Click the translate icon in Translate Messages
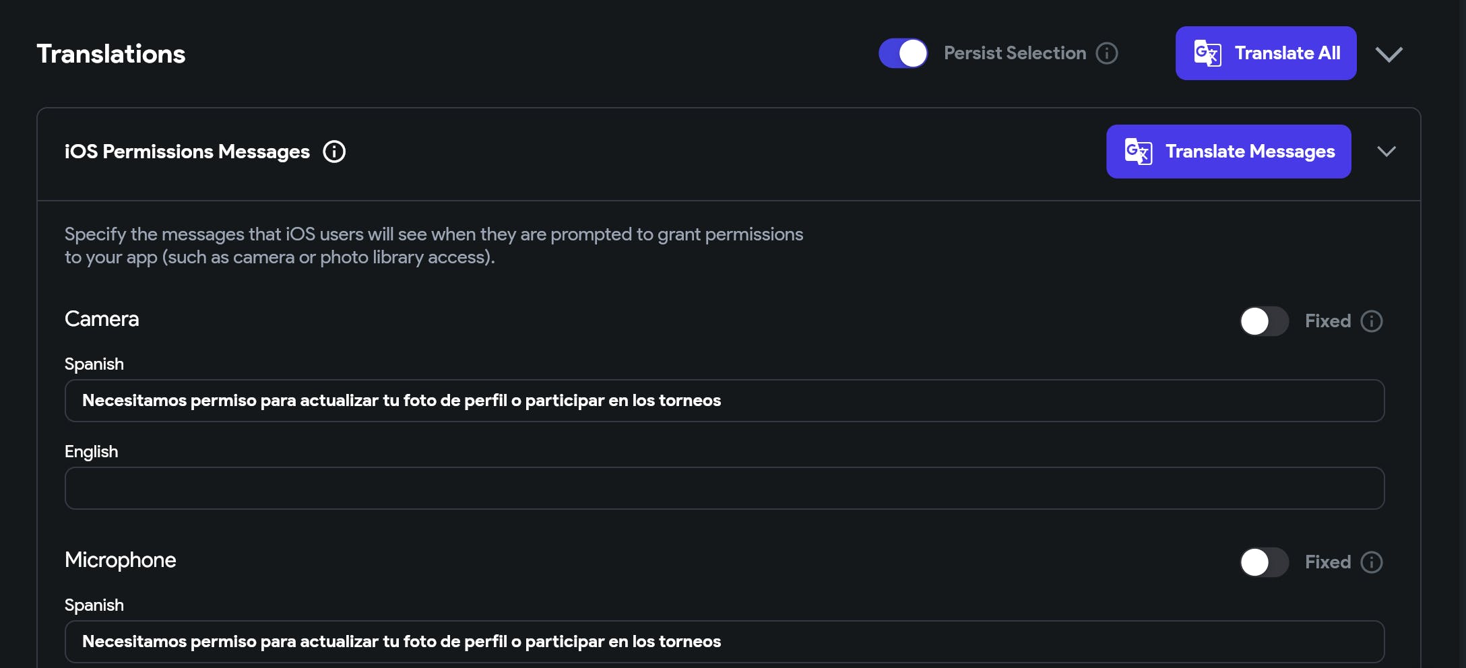 [x=1139, y=152]
